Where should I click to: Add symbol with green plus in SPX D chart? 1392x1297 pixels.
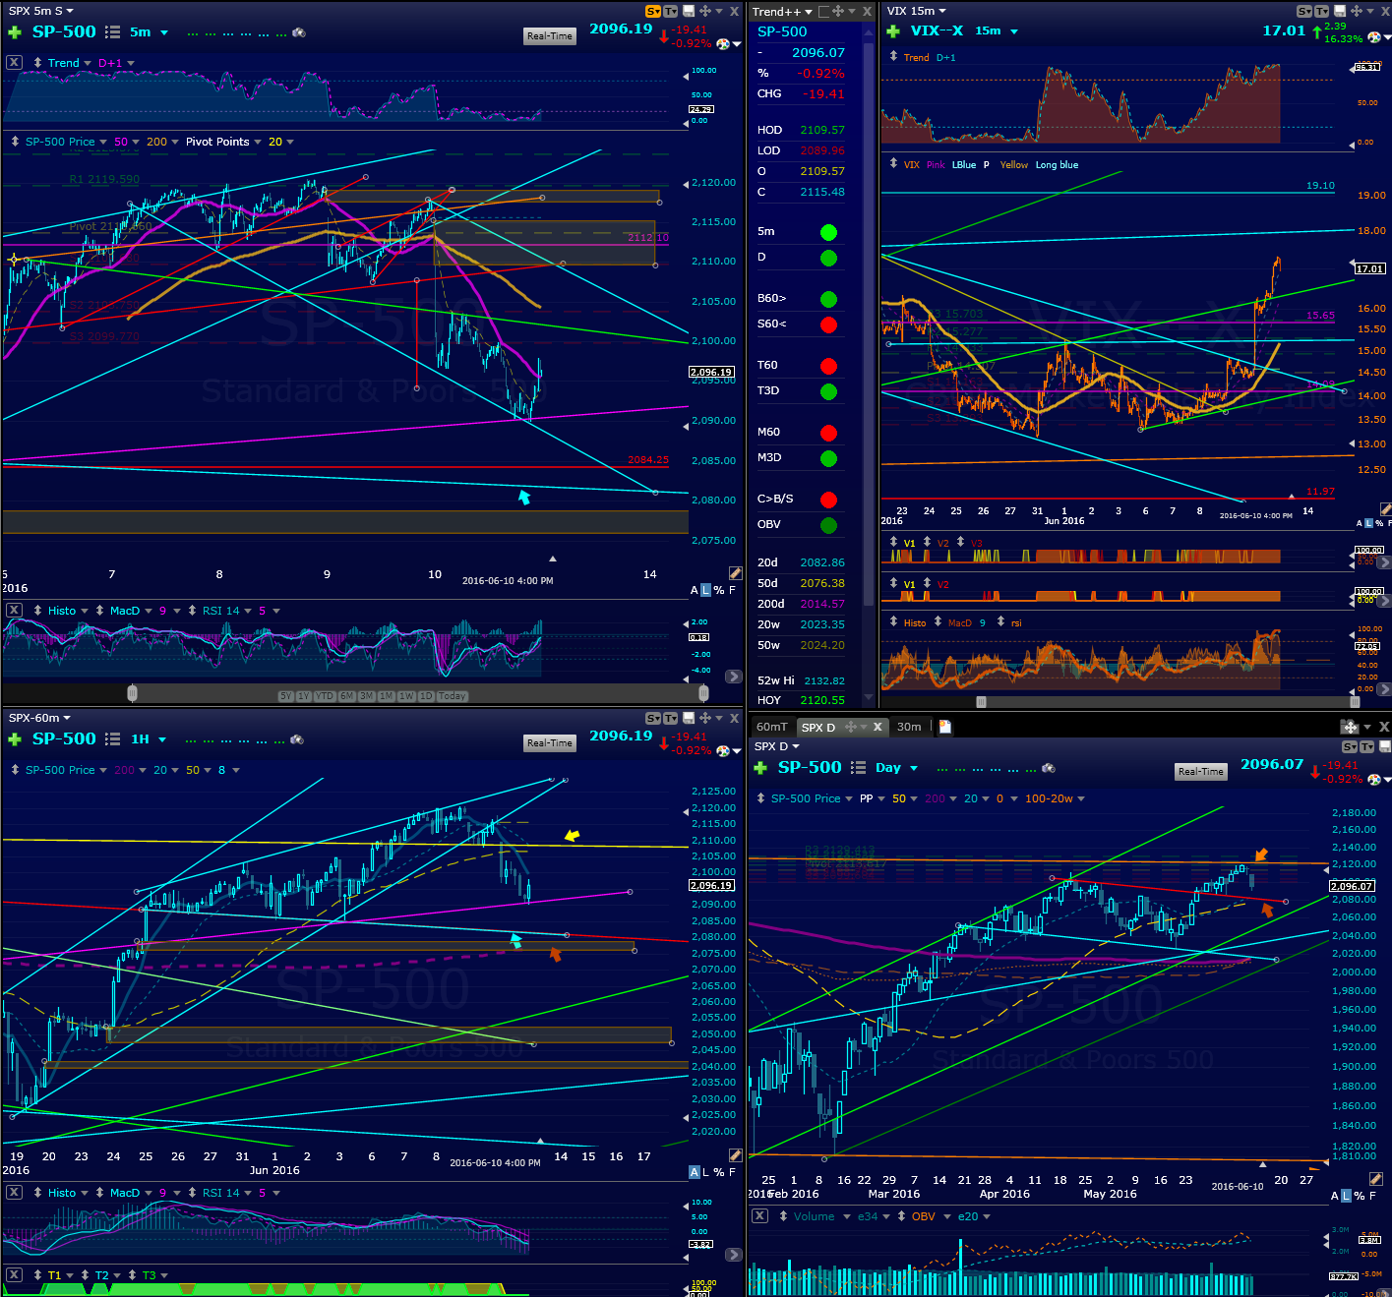(760, 768)
